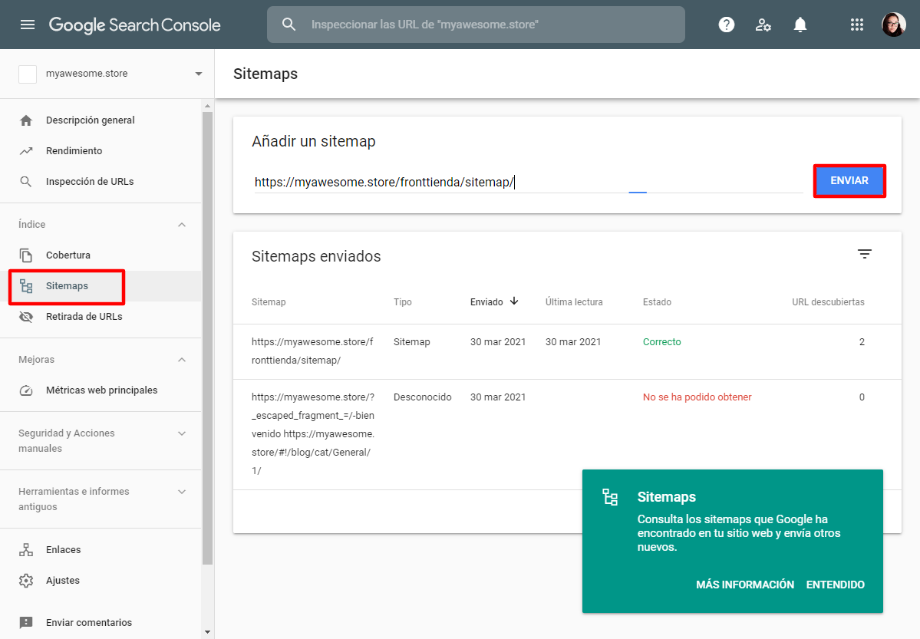920x639 pixels.
Task: Click MÁS INFORMACIÓN in the Sitemaps tip
Action: (x=744, y=585)
